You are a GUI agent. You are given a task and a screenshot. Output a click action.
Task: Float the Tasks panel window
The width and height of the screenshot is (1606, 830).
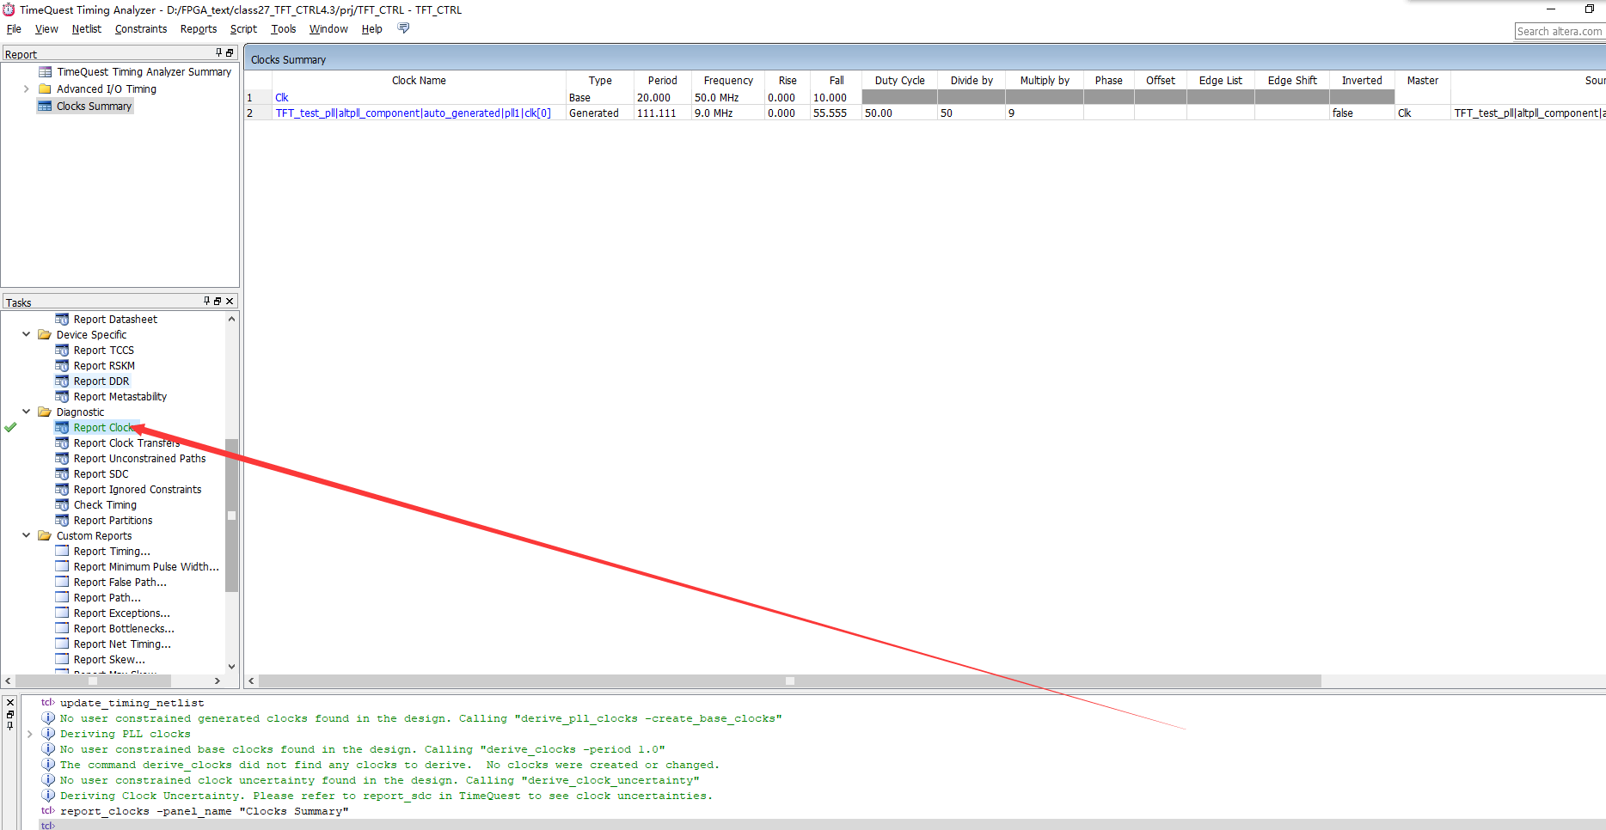click(218, 301)
